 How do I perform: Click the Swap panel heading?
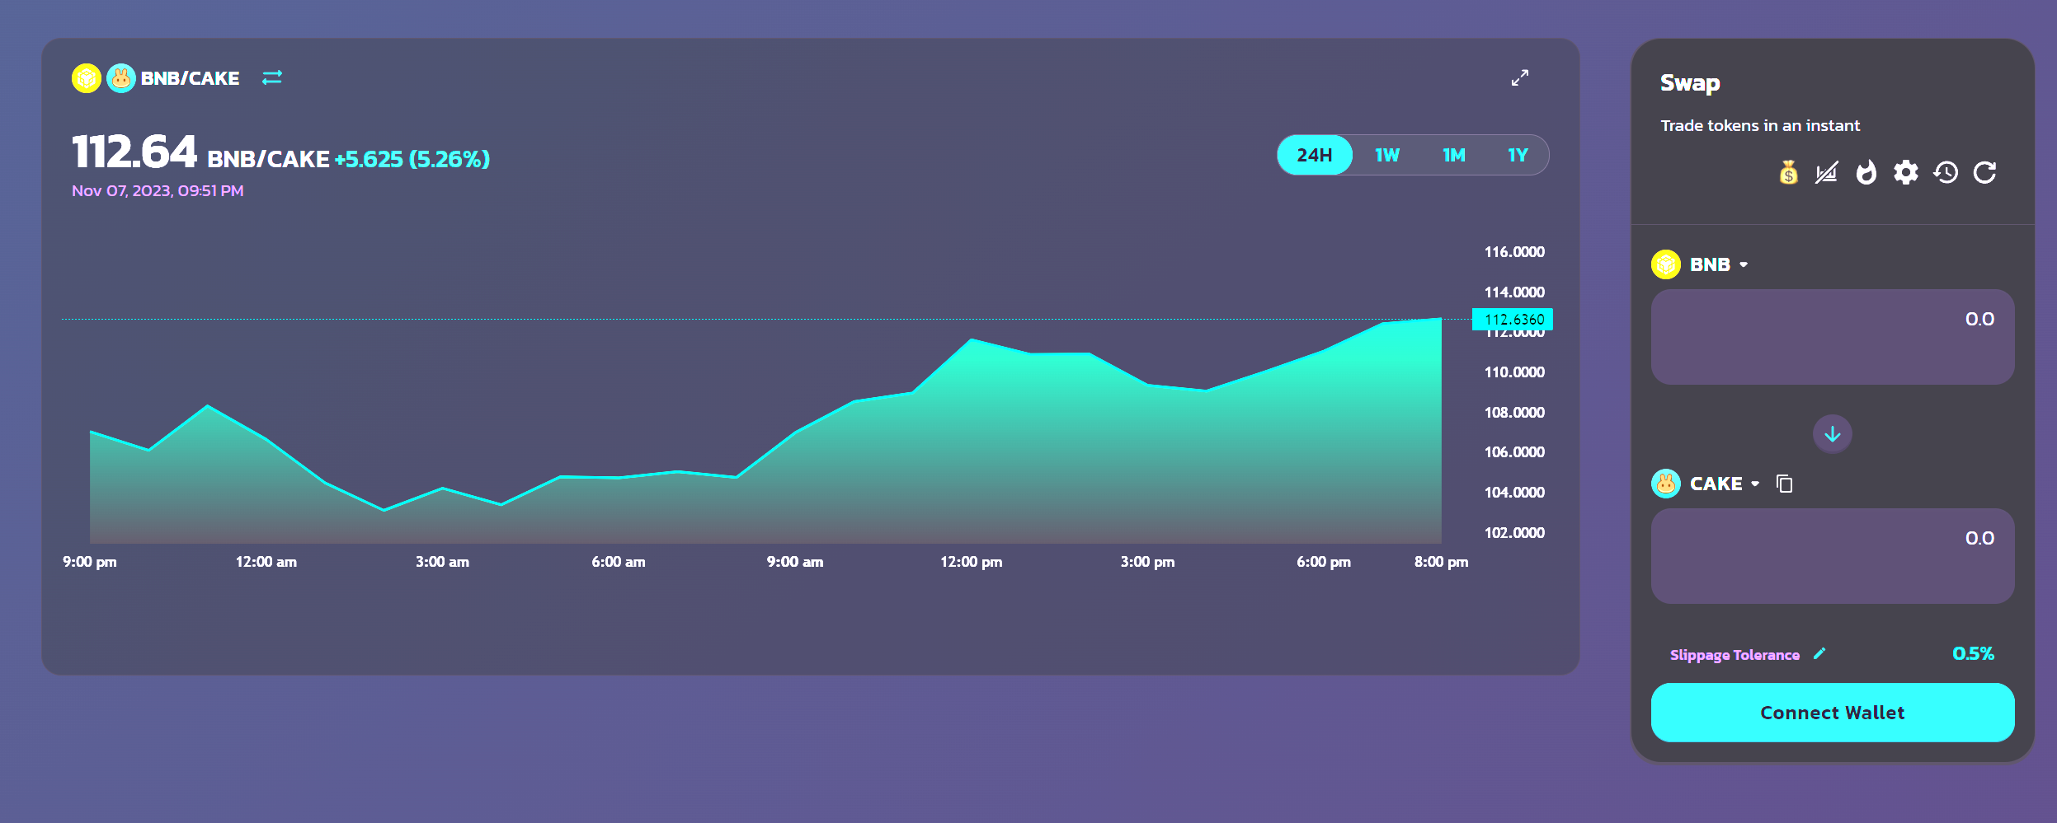coord(1690,83)
